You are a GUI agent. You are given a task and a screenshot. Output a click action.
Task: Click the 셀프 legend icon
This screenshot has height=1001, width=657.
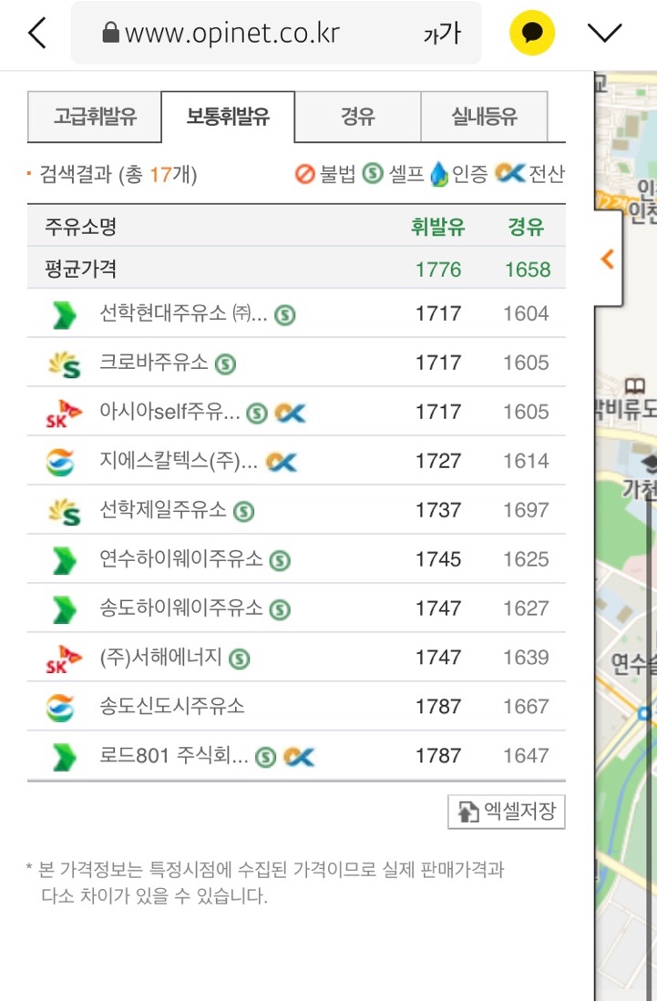pos(373,174)
